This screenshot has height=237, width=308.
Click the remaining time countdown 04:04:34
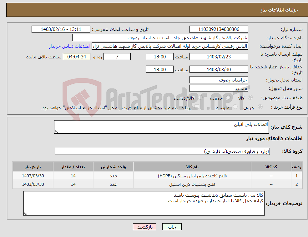(x=77, y=57)
